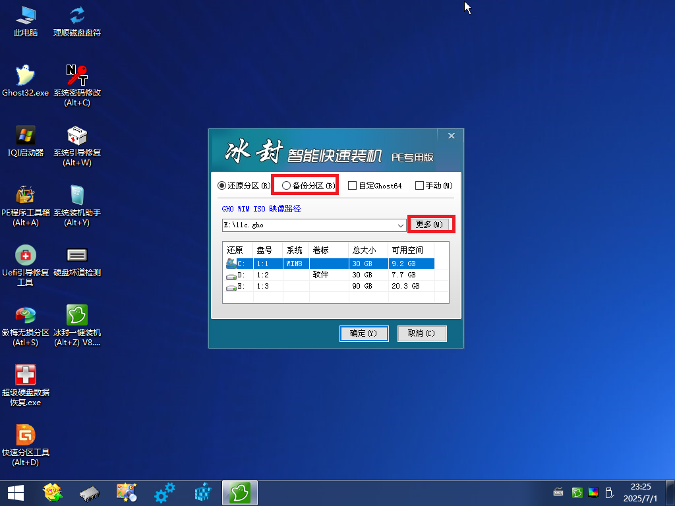Click the USB device tray icon
Image resolution: width=675 pixels, height=506 pixels.
click(x=609, y=492)
